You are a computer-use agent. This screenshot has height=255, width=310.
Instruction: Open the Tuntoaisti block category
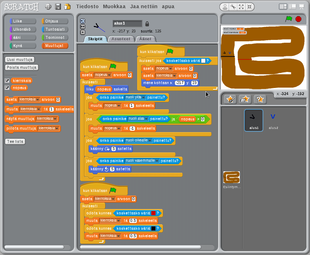click(55, 29)
